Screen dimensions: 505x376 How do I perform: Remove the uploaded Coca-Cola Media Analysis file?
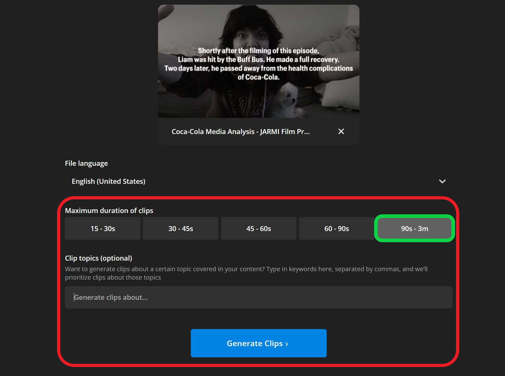tap(341, 132)
